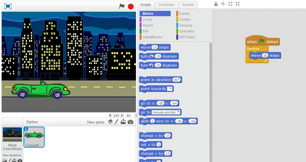The image size is (306, 162).
Task: Choose new sprite from library icon
Action: pos(110,122)
